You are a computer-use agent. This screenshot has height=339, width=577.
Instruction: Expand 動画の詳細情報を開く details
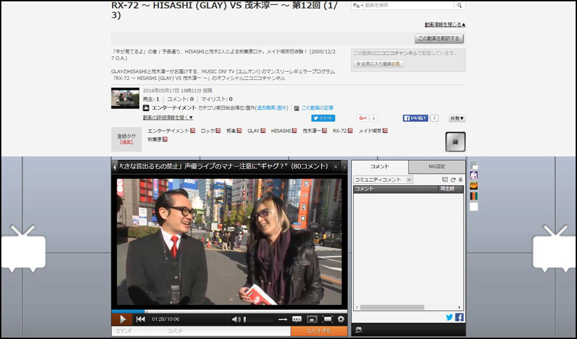(x=168, y=118)
